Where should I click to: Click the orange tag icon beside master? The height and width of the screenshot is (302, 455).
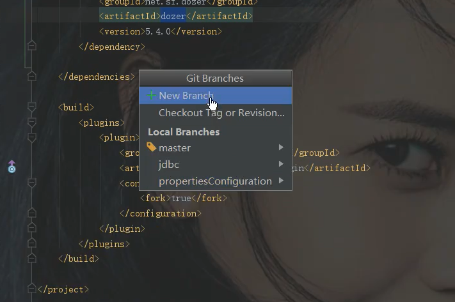coord(151,147)
